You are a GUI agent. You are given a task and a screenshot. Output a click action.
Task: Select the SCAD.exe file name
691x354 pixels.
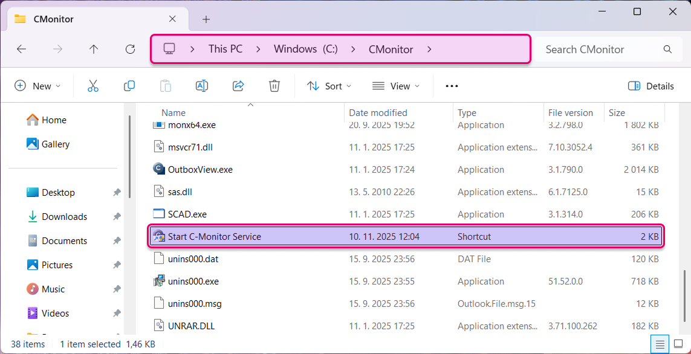(x=187, y=214)
